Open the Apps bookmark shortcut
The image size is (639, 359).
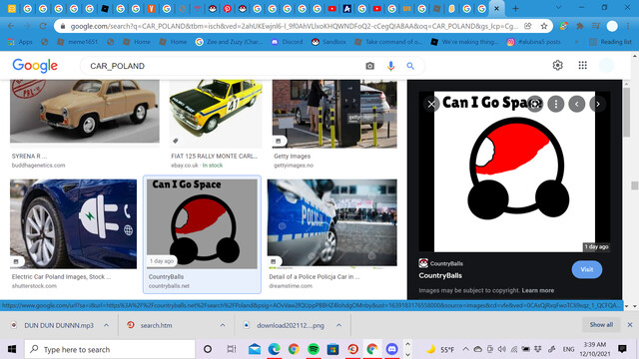click(x=20, y=42)
